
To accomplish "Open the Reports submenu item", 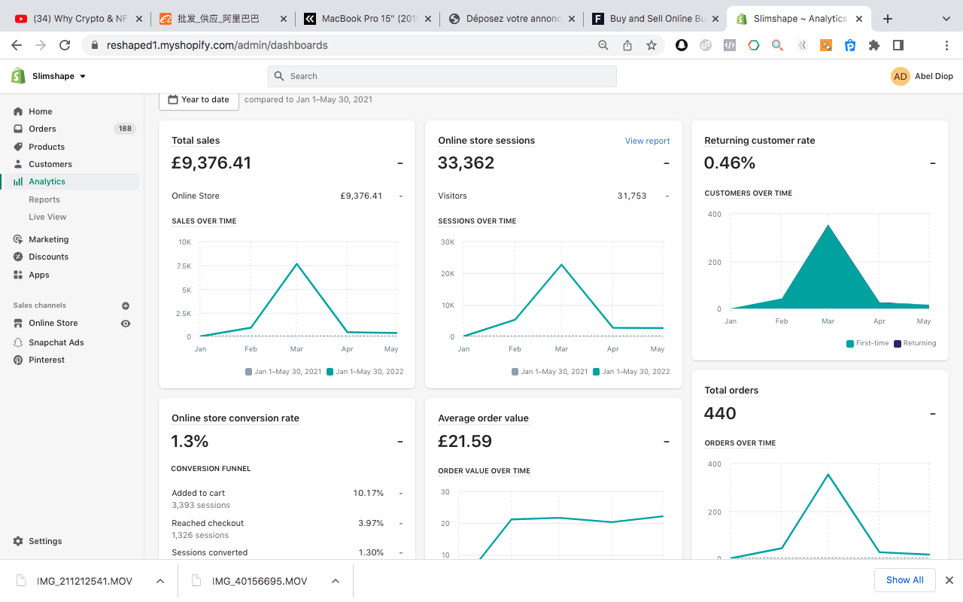I will tap(44, 199).
